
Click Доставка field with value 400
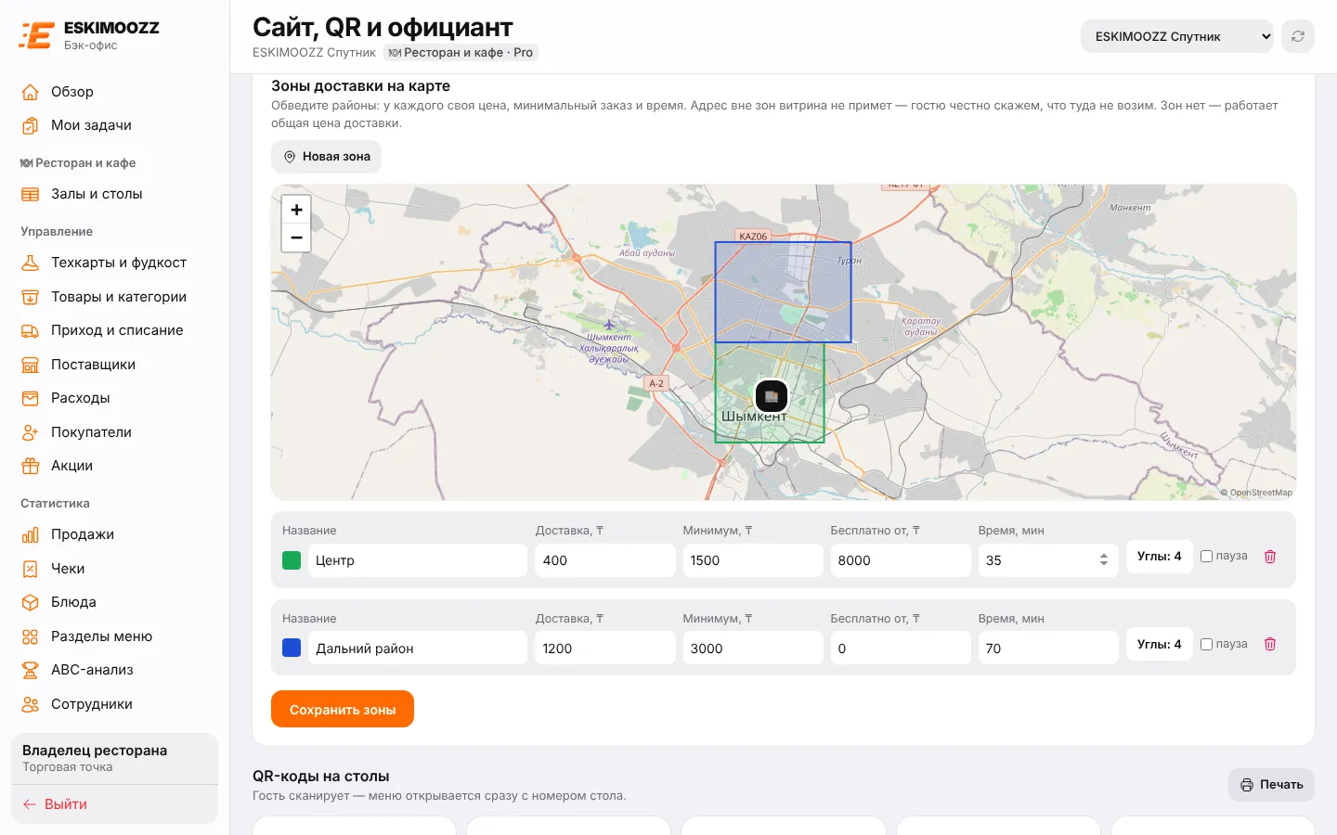[x=605, y=560]
